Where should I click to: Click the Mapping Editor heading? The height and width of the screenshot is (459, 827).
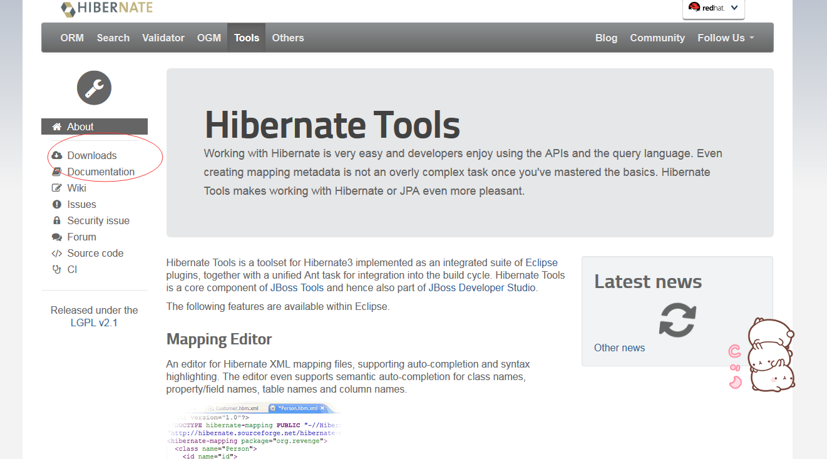(x=219, y=339)
